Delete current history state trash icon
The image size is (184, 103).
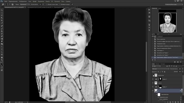click(181, 62)
